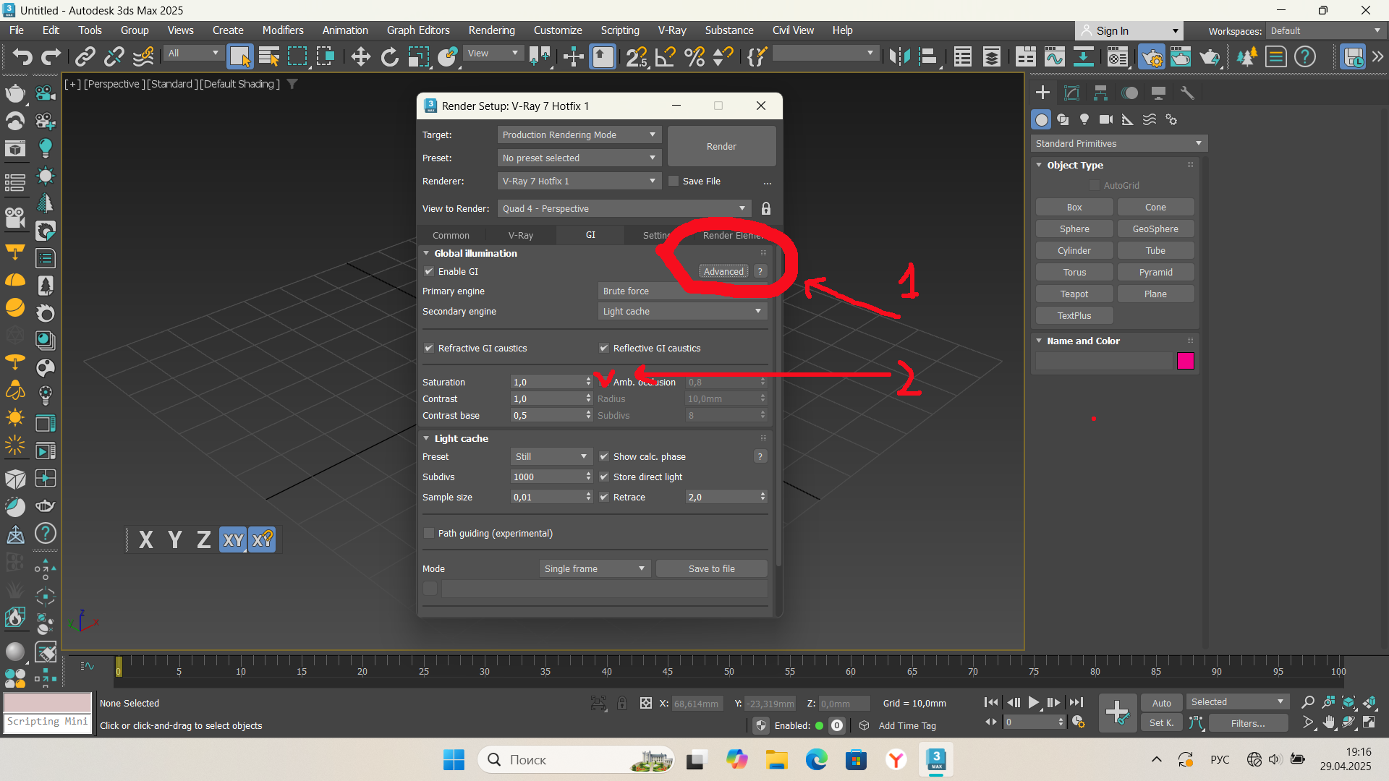Screen dimensions: 1389x781
Task: Open 3ds Max from Windows taskbar
Action: pos(936,759)
